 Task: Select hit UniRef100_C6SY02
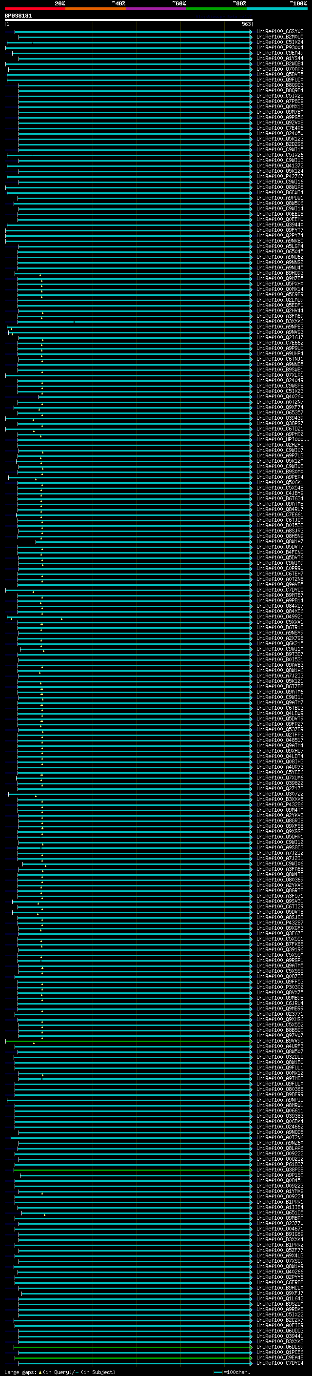(x=280, y=32)
